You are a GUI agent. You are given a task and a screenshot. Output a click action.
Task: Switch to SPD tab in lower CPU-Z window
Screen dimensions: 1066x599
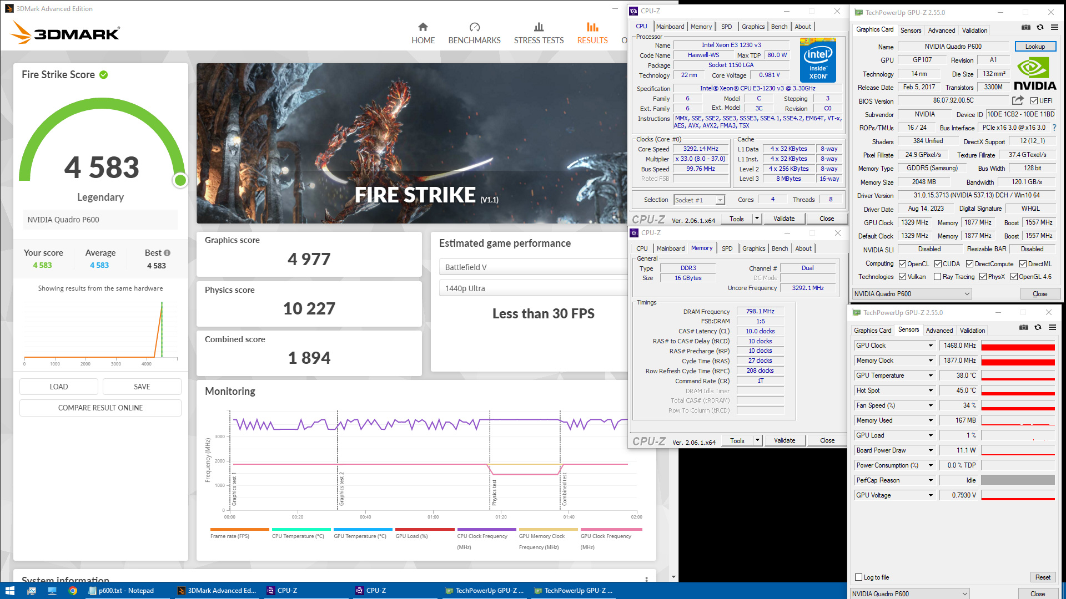pos(727,248)
